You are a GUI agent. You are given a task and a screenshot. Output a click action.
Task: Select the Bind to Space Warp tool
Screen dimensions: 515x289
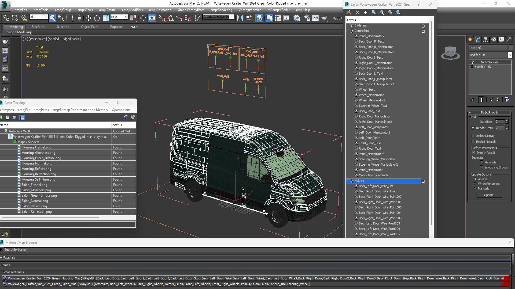click(24, 18)
